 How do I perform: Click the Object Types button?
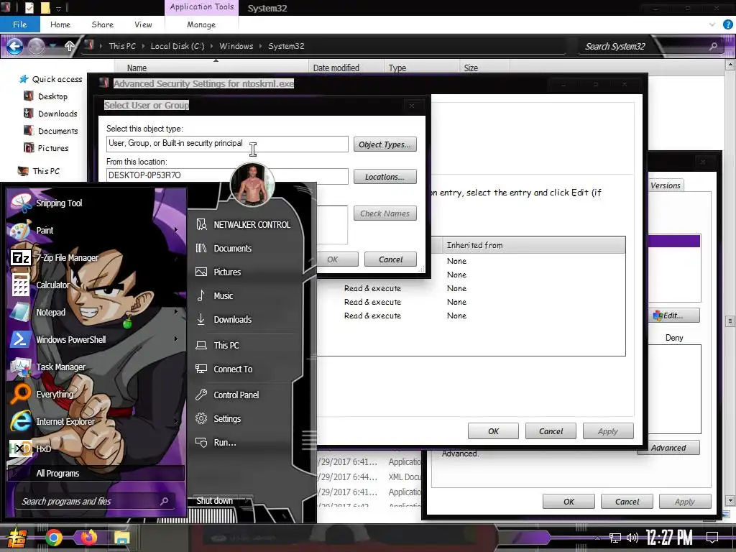tap(385, 144)
